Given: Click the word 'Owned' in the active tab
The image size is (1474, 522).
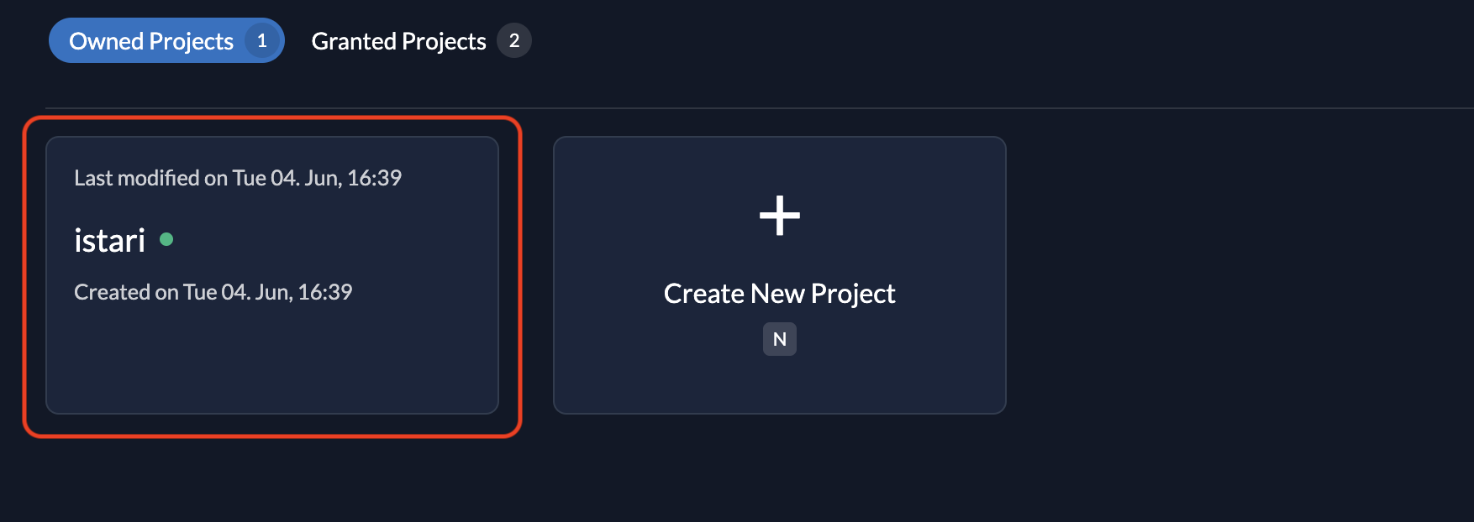Looking at the screenshot, I should tap(106, 41).
